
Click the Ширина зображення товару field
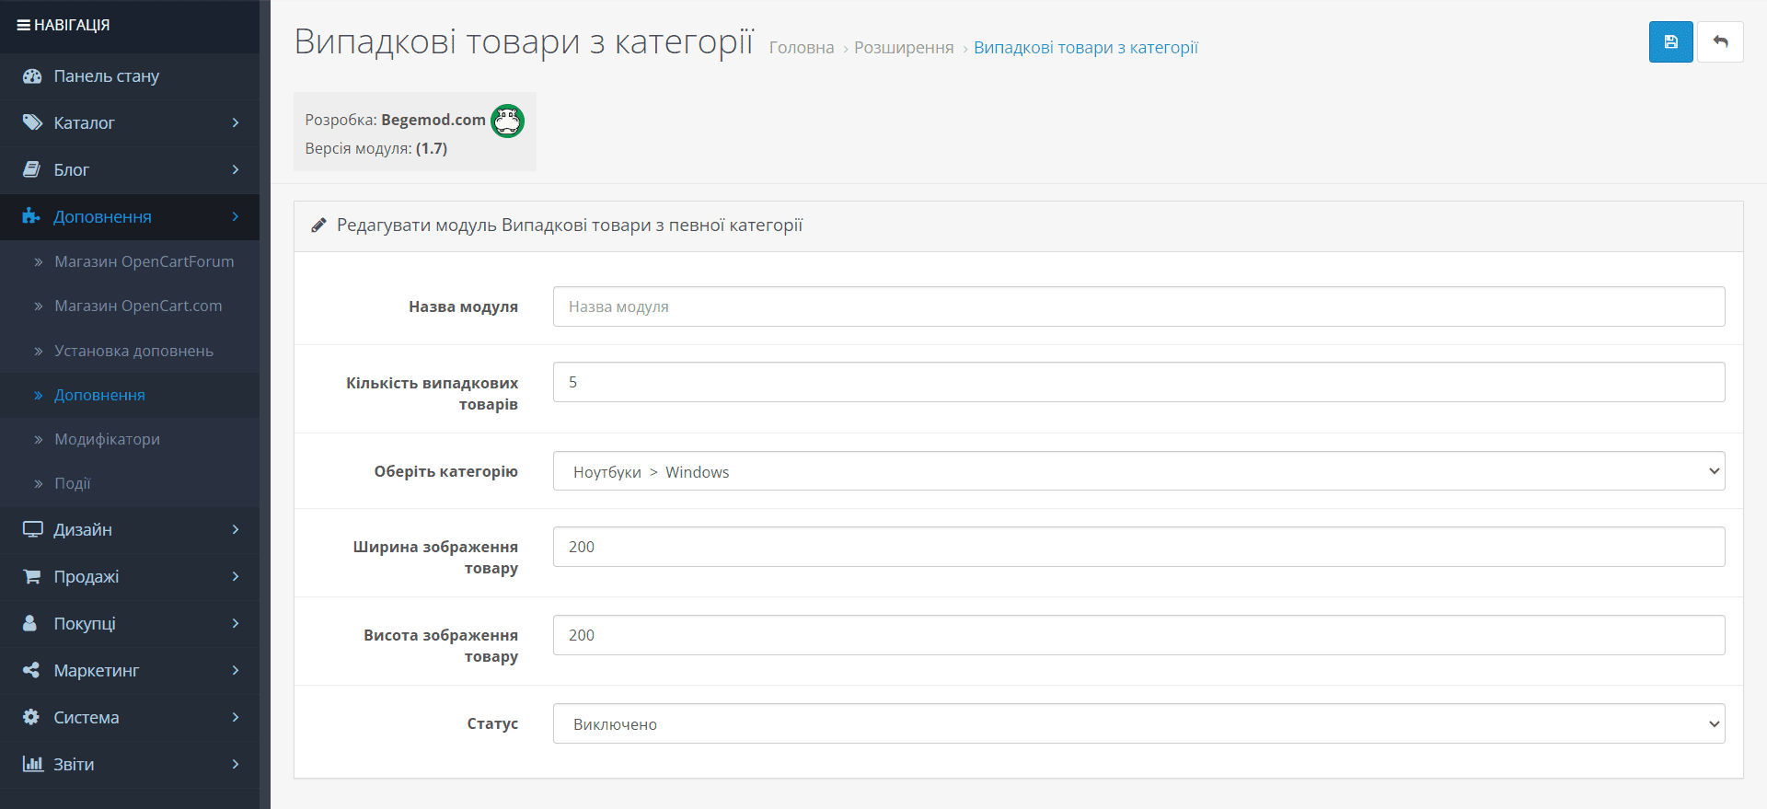[x=1138, y=547]
